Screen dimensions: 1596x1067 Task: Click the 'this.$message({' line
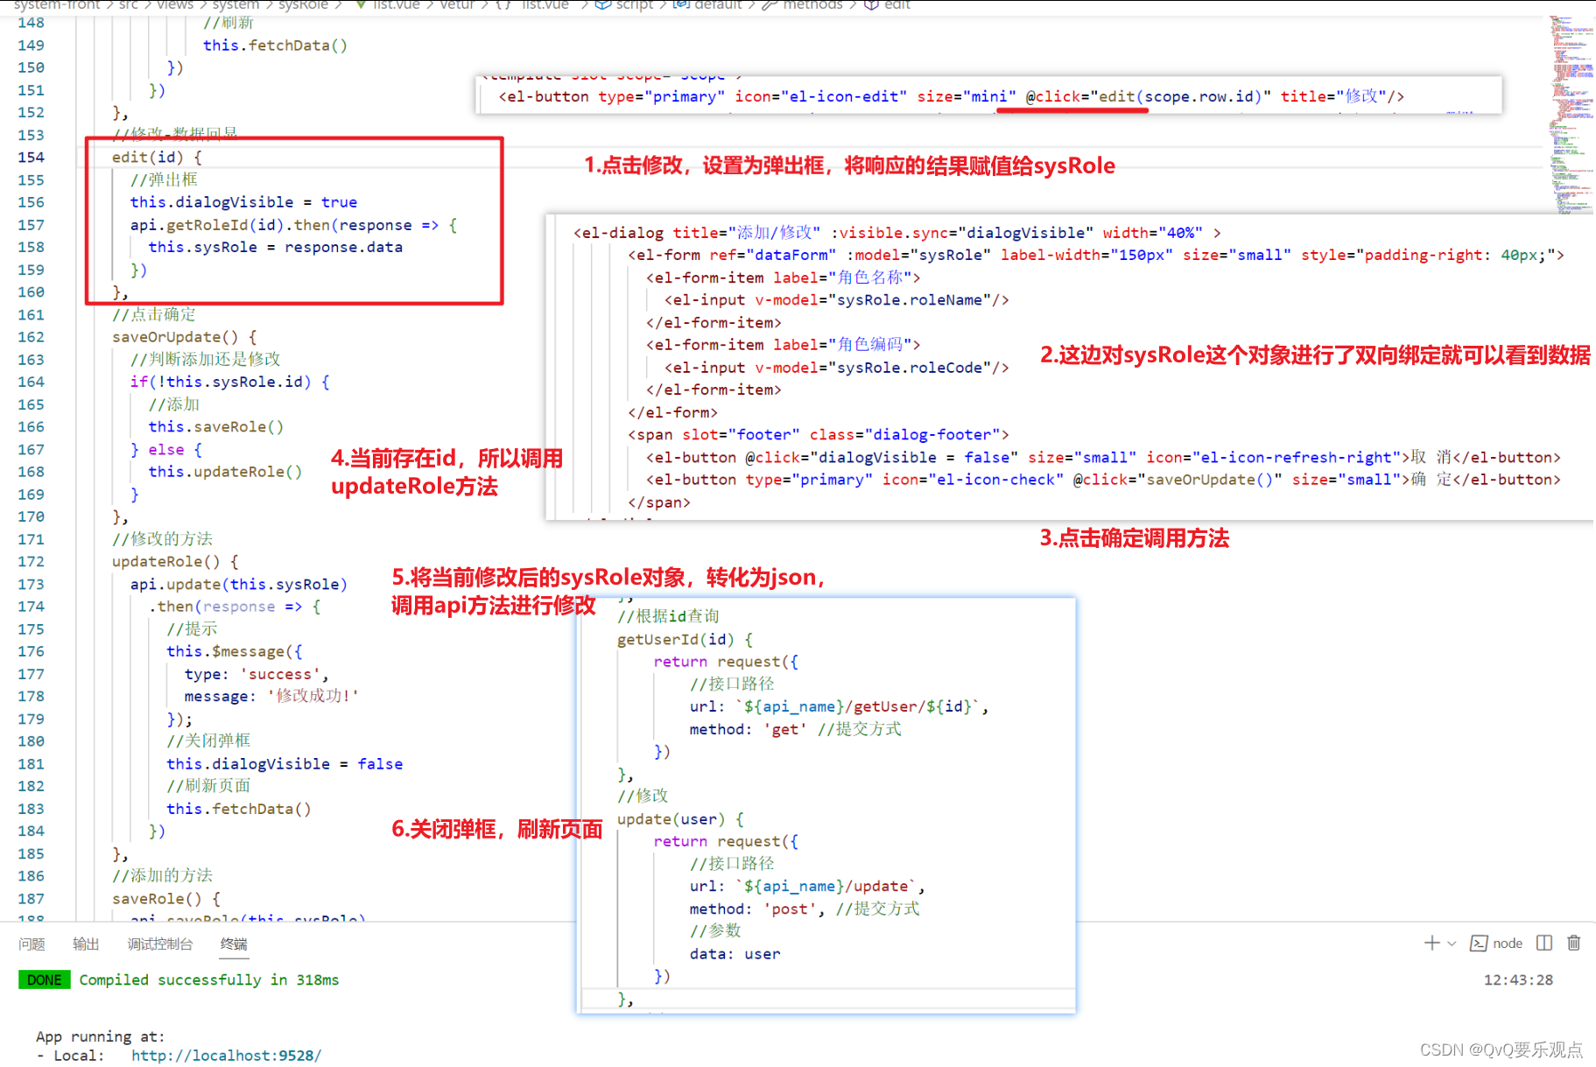[x=234, y=651]
